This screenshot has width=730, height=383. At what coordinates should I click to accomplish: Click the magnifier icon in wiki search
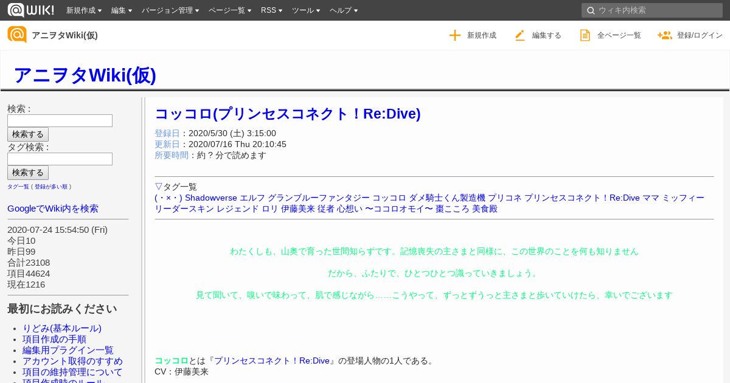point(590,10)
